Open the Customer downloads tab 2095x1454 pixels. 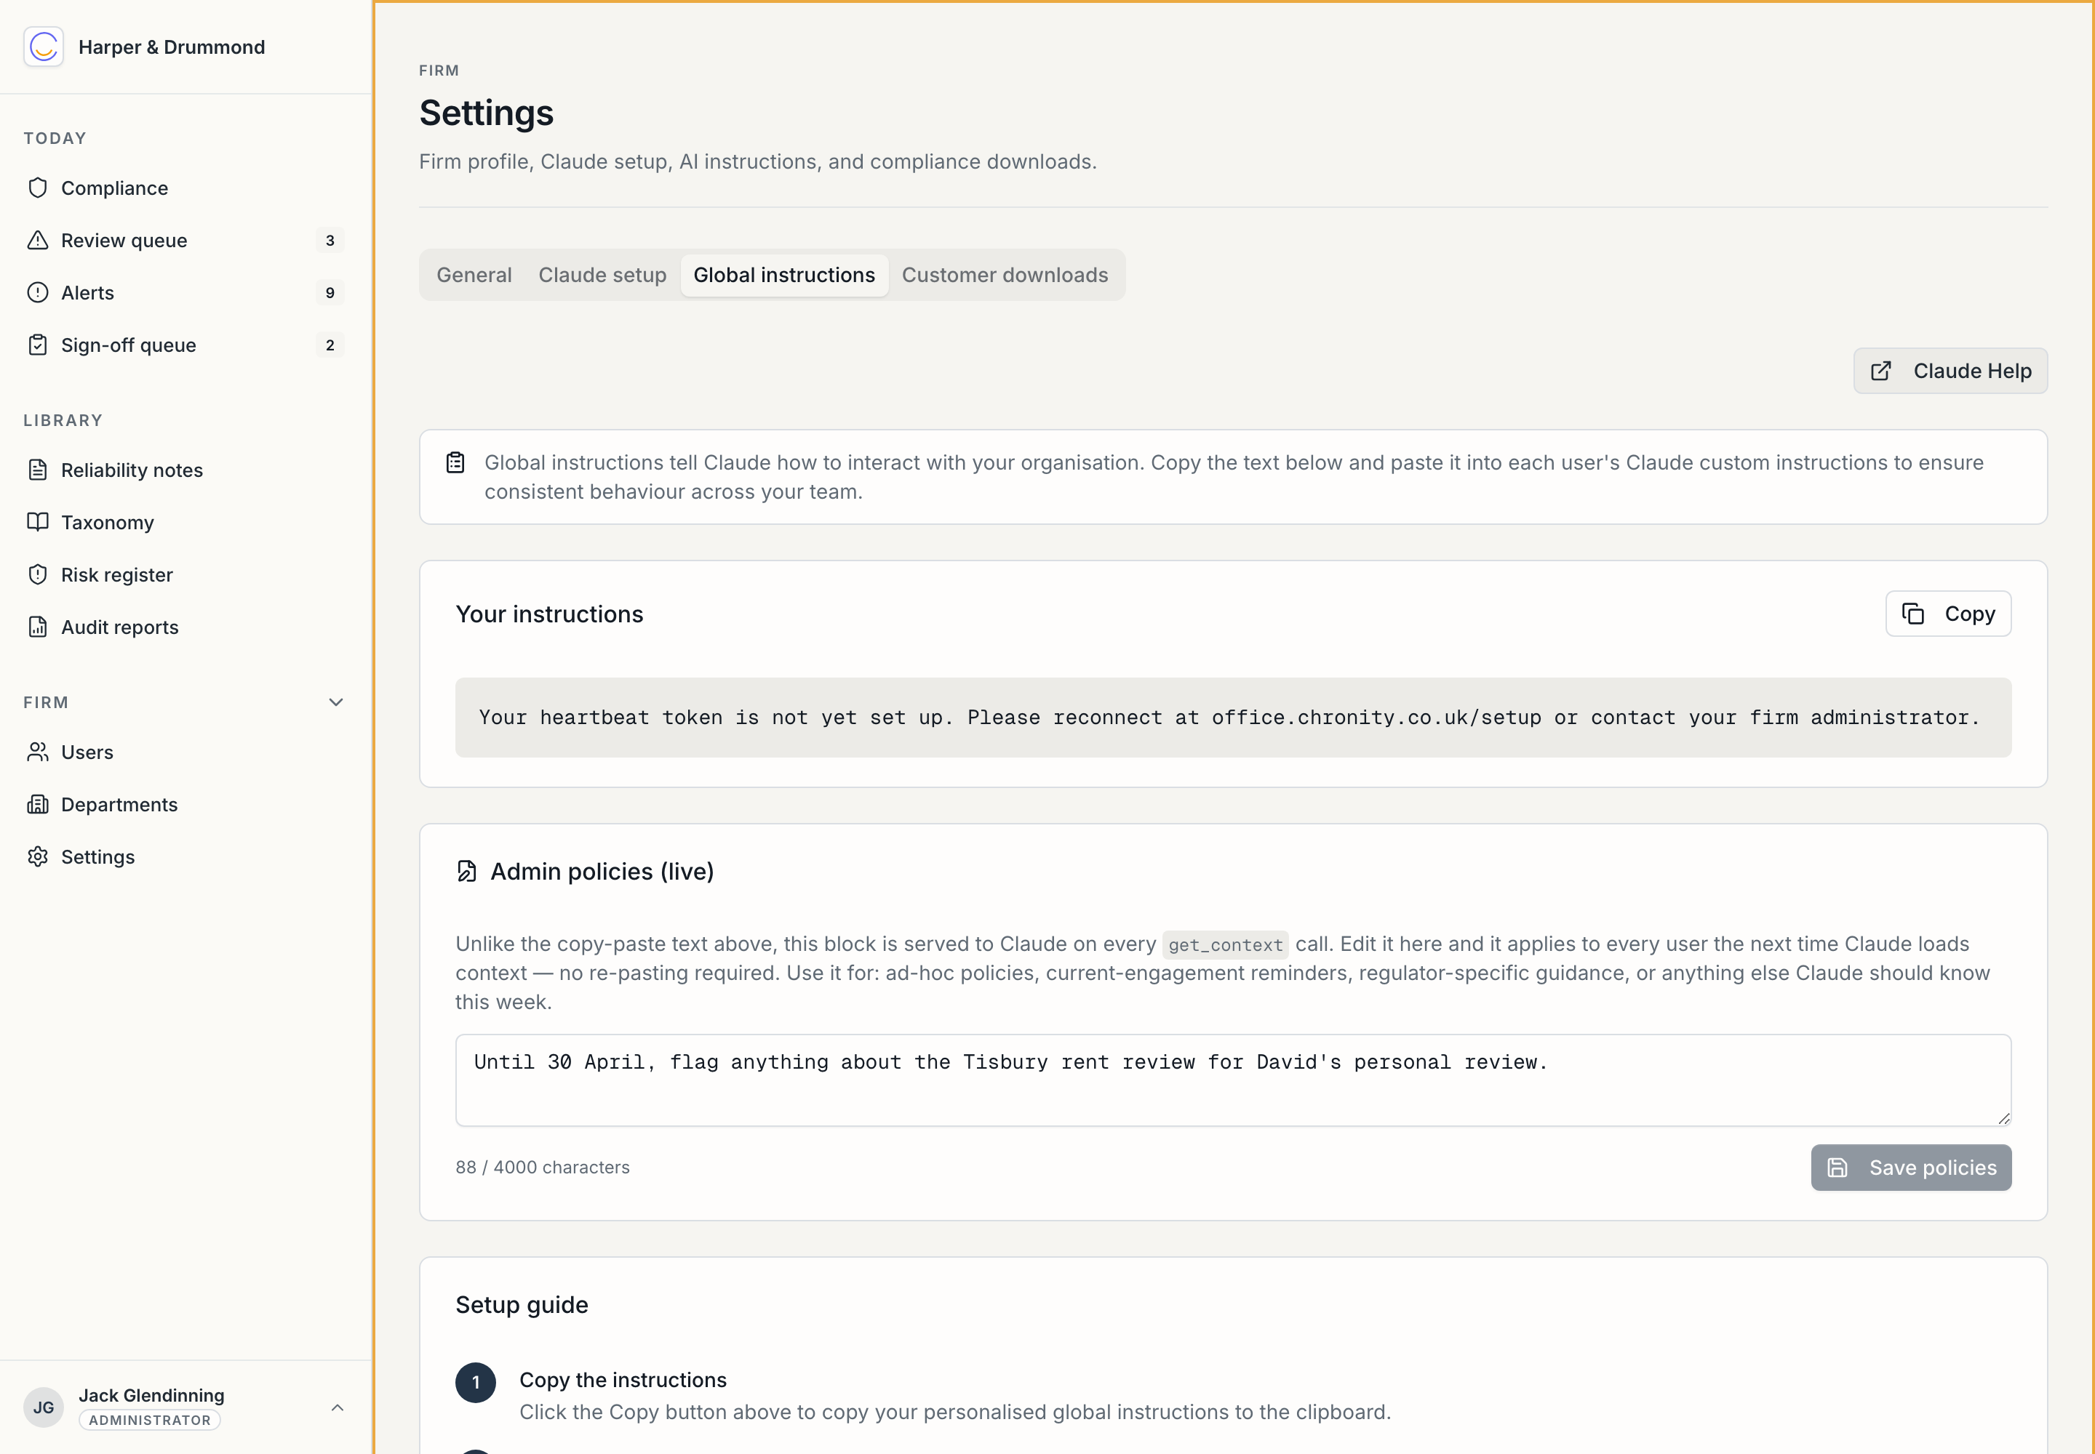1005,275
